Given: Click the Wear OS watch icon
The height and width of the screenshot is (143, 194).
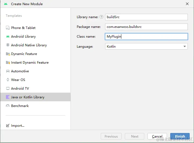Looking at the screenshot, I should pos(8,80).
